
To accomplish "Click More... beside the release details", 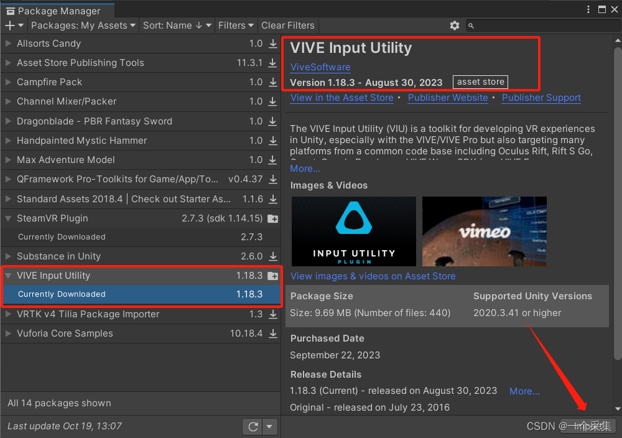I will (524, 391).
